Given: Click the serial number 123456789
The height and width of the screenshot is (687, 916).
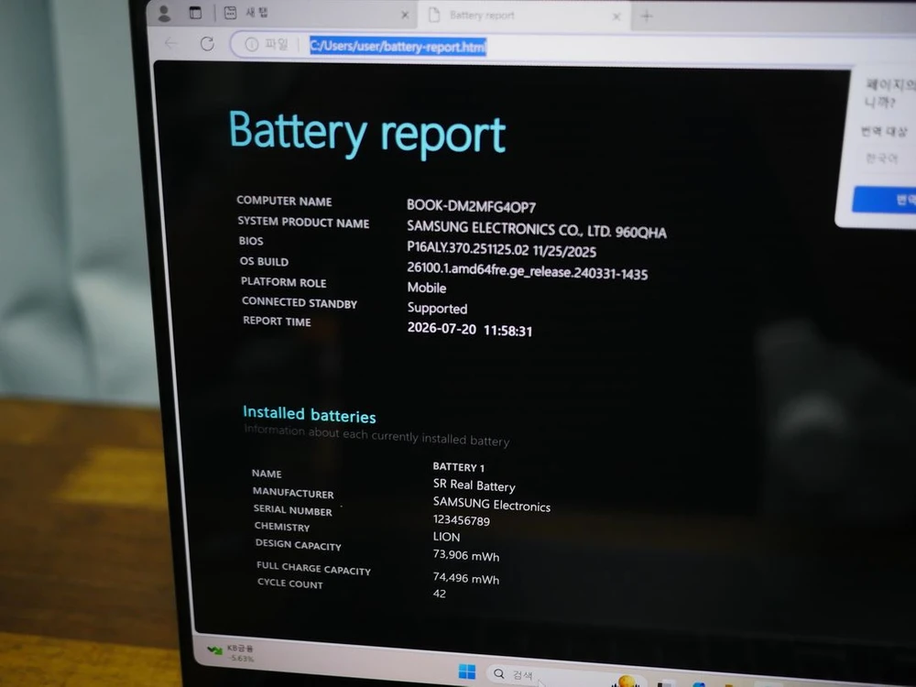Looking at the screenshot, I should pos(461,520).
